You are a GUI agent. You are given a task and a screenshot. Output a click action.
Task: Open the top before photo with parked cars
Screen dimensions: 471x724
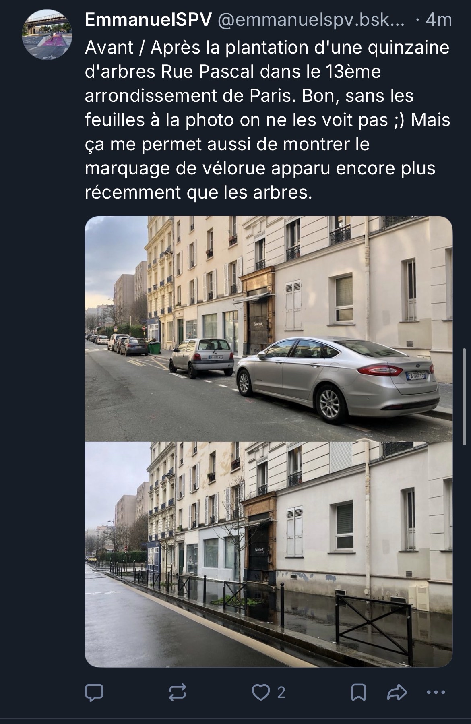[269, 329]
